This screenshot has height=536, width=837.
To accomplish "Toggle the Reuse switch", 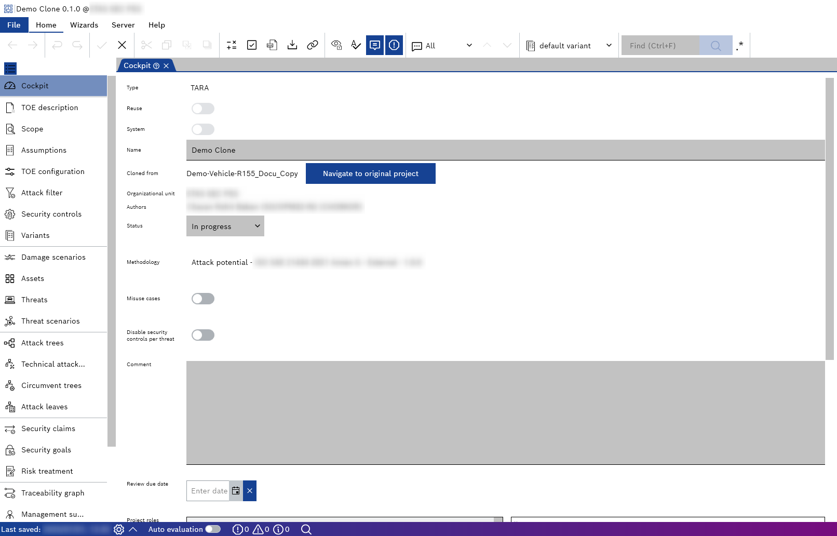I will (203, 109).
